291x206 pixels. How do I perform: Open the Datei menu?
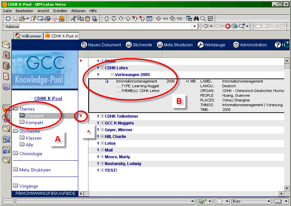(x=7, y=11)
